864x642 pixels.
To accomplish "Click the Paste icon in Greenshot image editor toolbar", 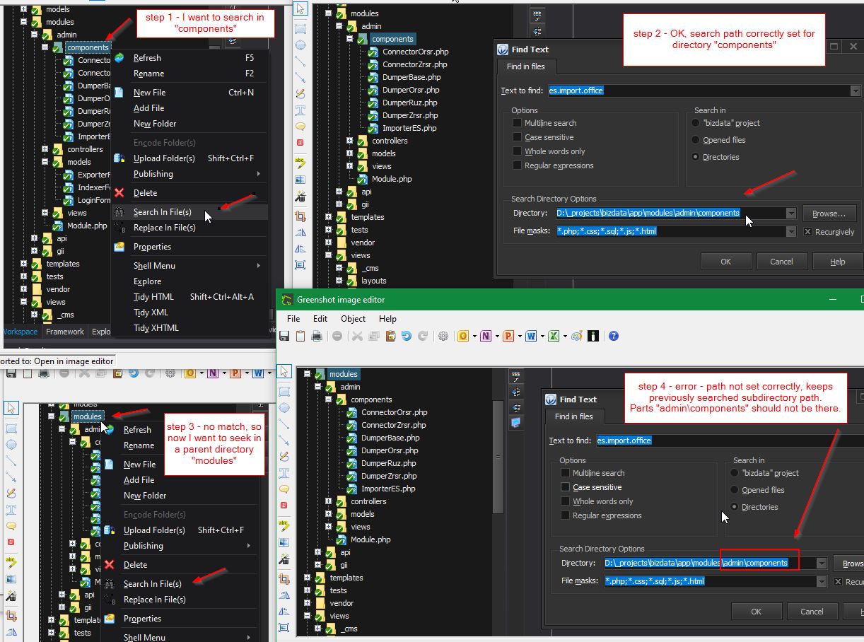I will (x=390, y=336).
